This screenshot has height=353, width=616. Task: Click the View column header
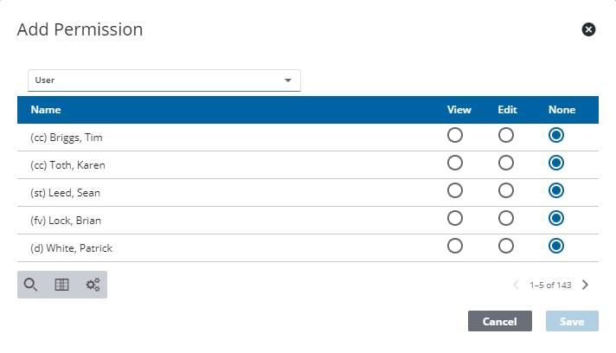(459, 110)
